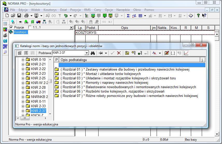
Task: Select the KNR 2-25 catalog in the tree
Action: pyautogui.click(x=38, y=78)
